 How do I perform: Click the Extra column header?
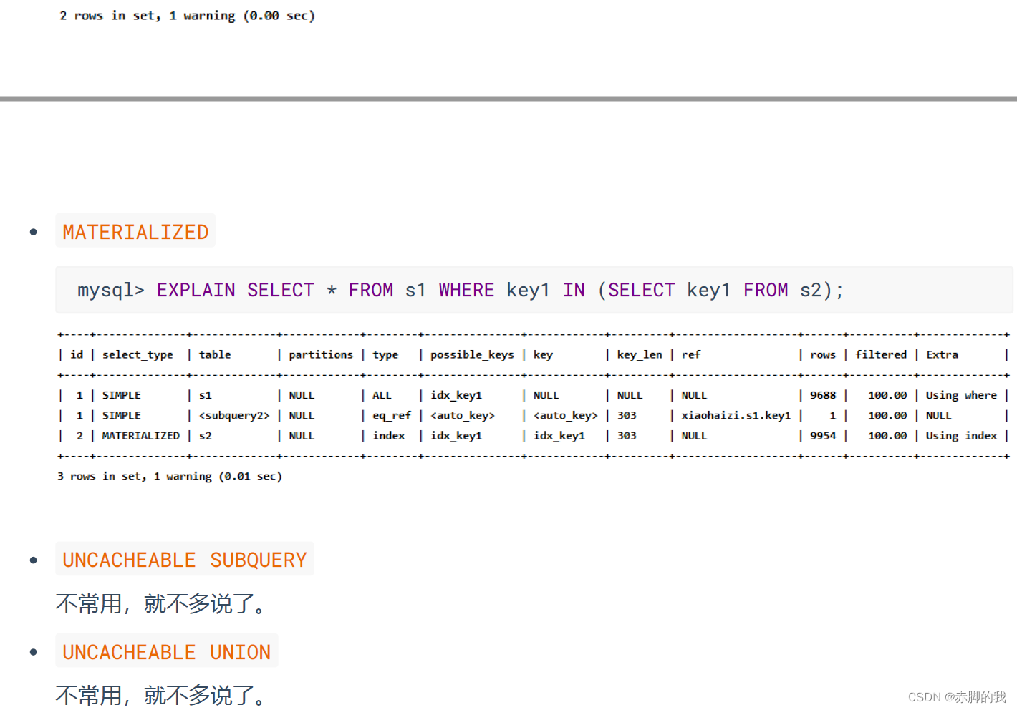942,354
